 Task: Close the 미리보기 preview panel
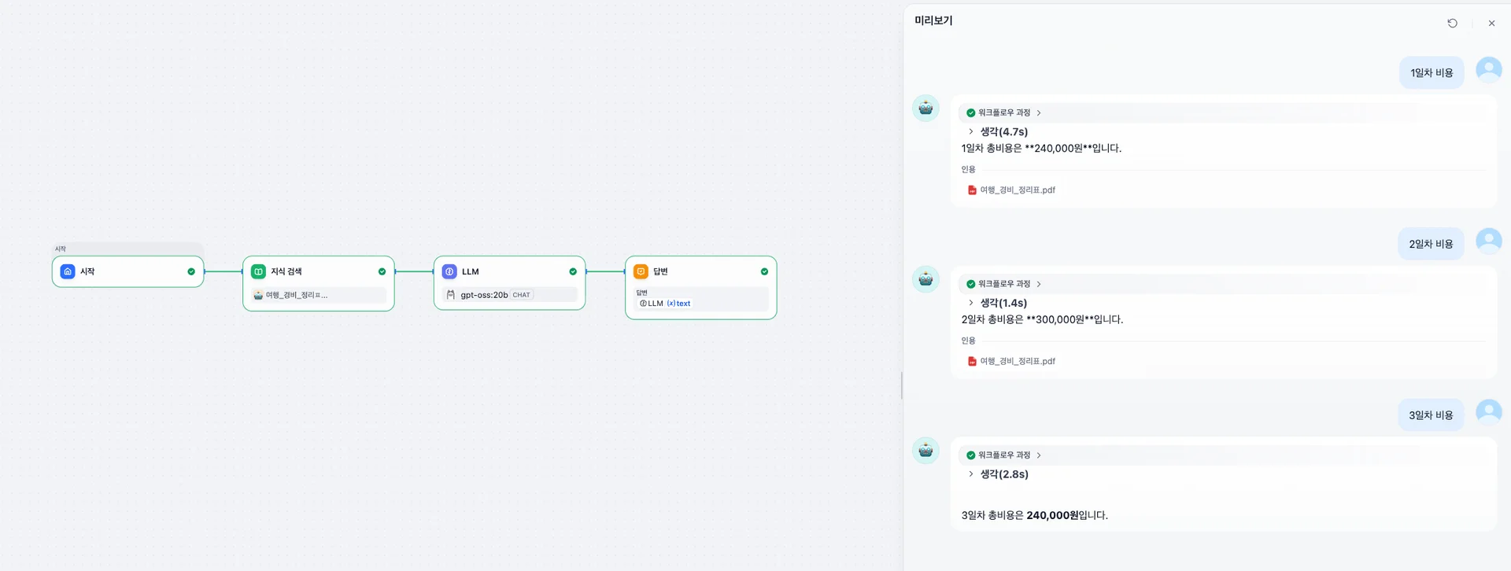pyautogui.click(x=1491, y=24)
